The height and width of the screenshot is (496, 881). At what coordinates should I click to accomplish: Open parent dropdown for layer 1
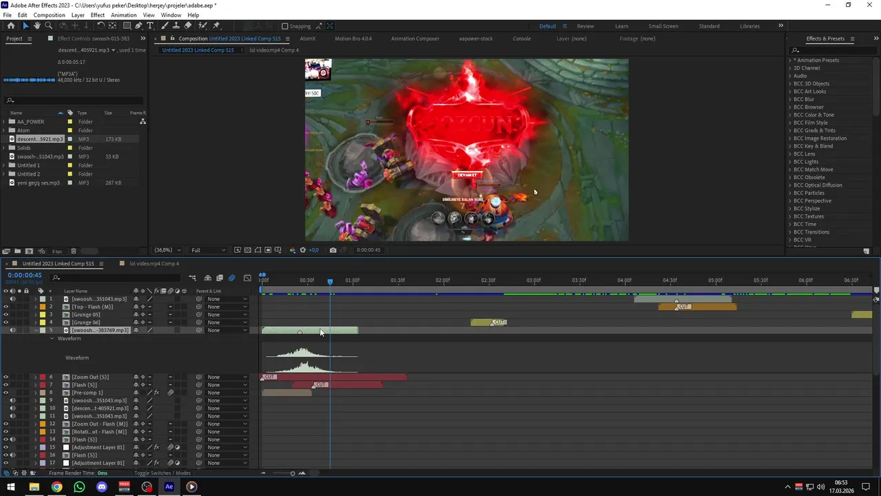coord(227,299)
